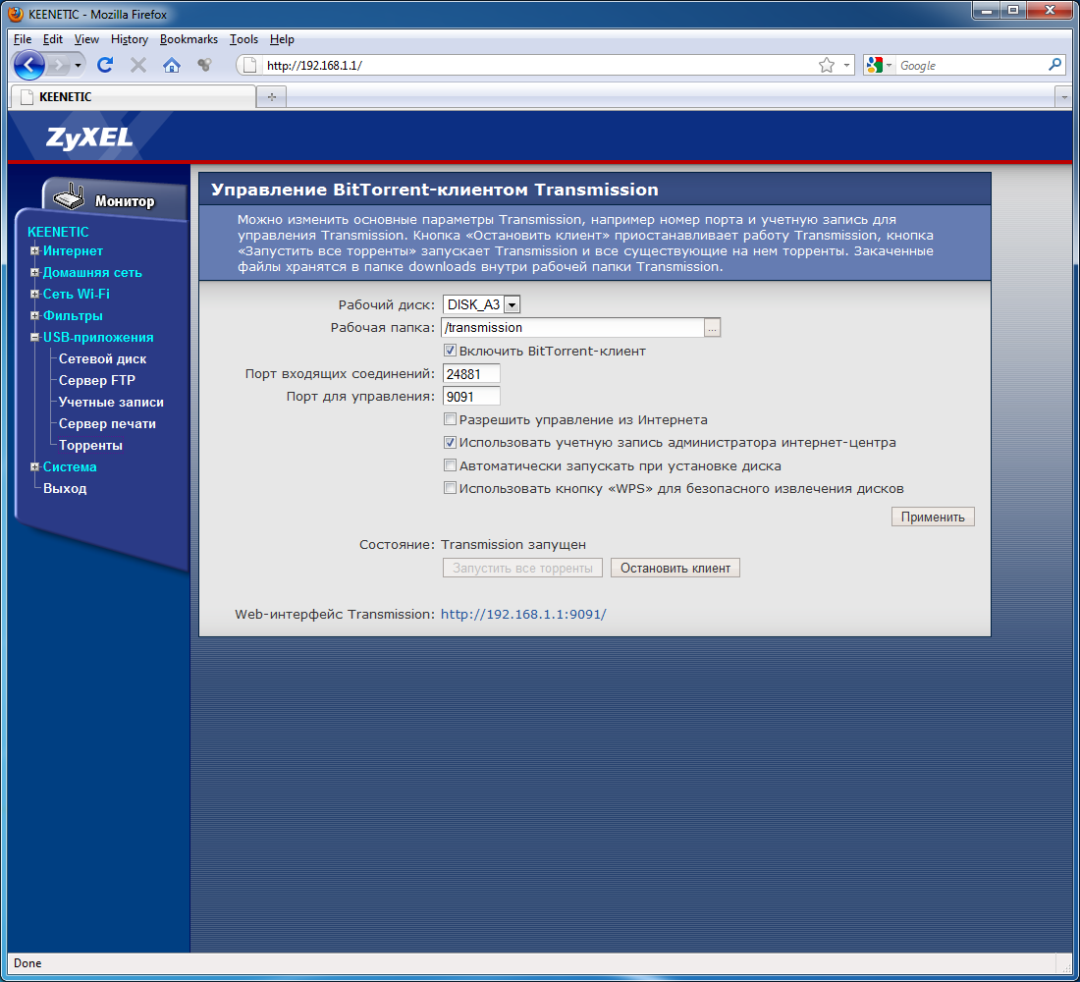Open the Торренты page
1080x982 pixels.
click(91, 445)
